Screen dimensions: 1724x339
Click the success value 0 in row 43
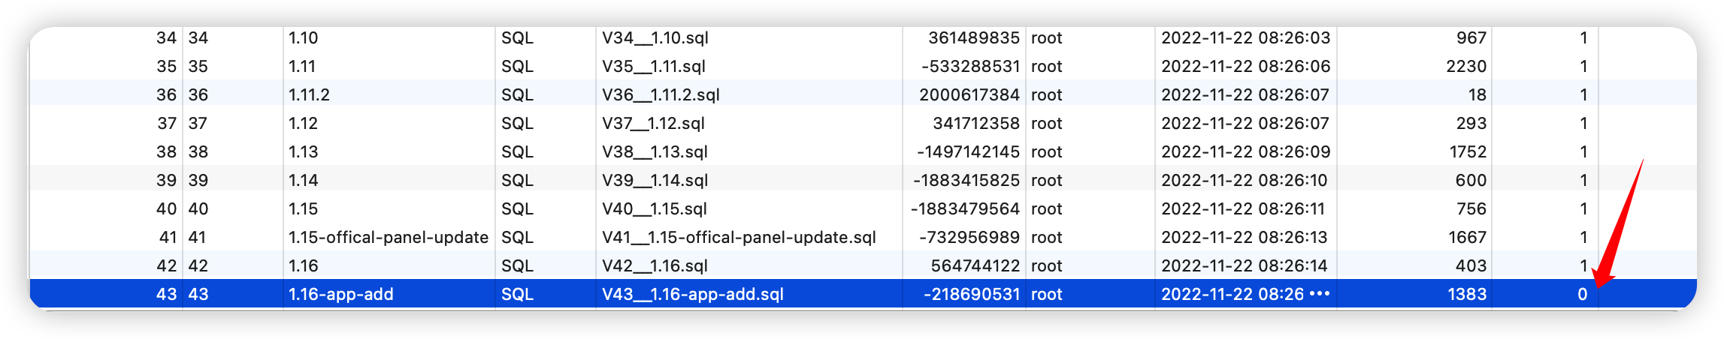click(x=1582, y=294)
